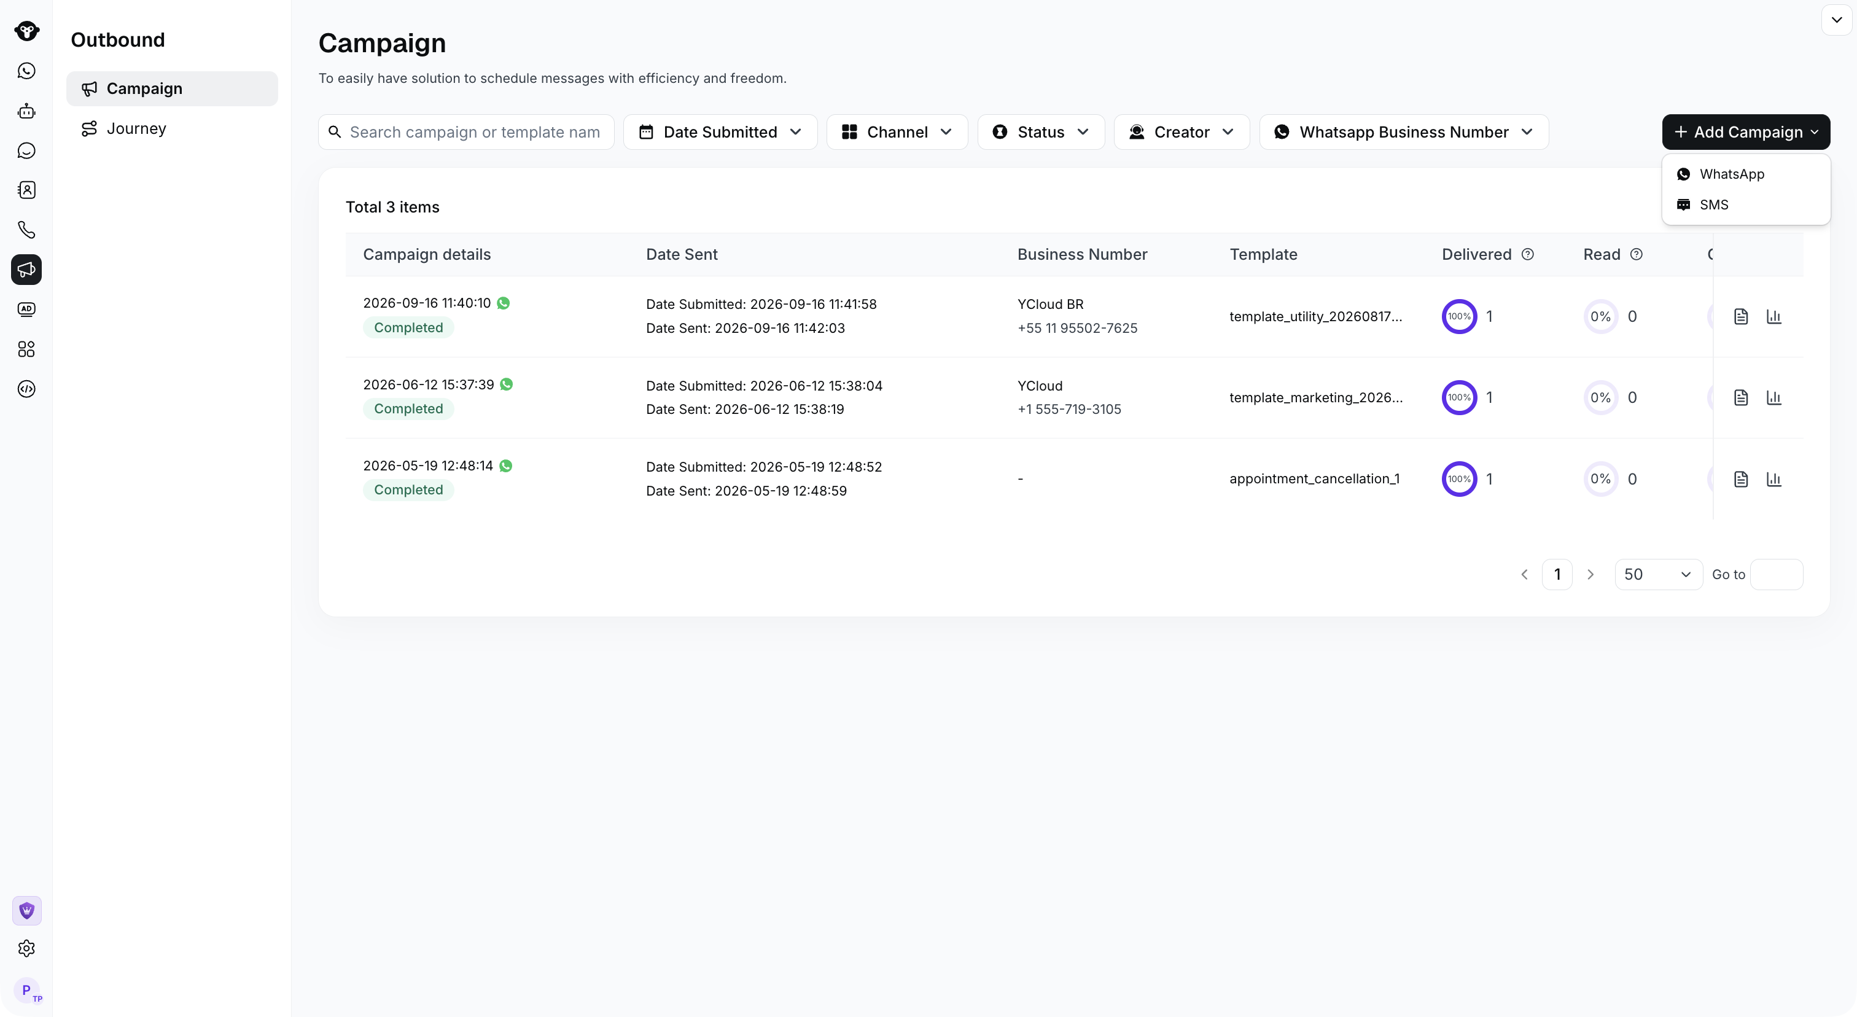Open analytics chart icon for 2026-09-16 campaign
Viewport: 1857px width, 1017px height.
click(1774, 316)
